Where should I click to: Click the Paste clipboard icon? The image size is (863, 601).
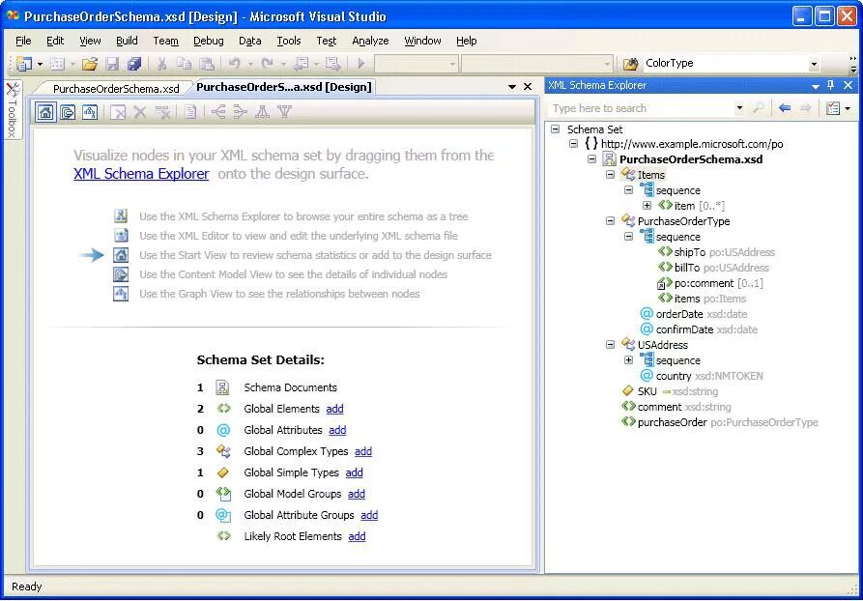pos(207,65)
